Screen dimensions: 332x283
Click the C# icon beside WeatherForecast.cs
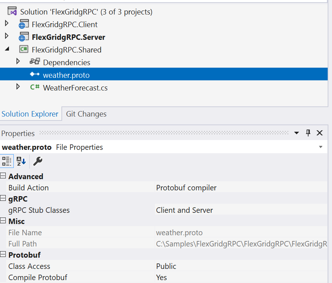coord(35,88)
